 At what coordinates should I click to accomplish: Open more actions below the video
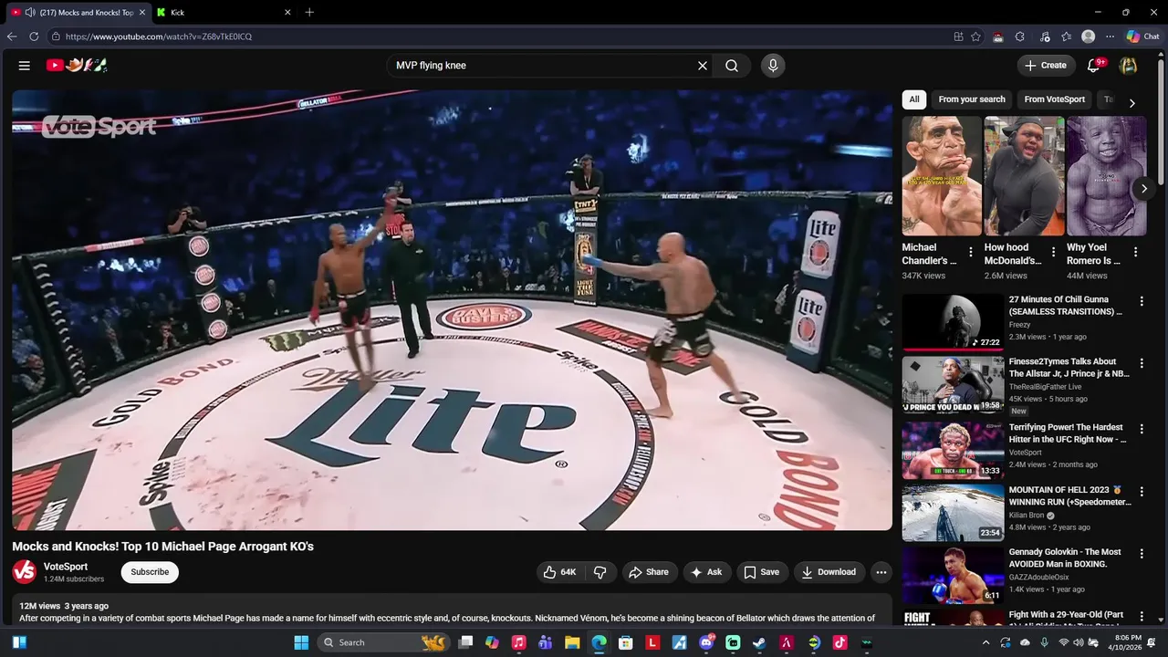pos(881,572)
